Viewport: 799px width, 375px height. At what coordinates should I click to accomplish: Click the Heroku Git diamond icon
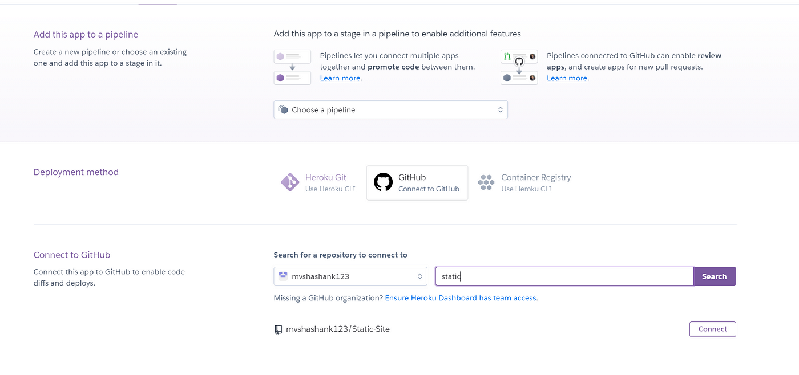(290, 182)
